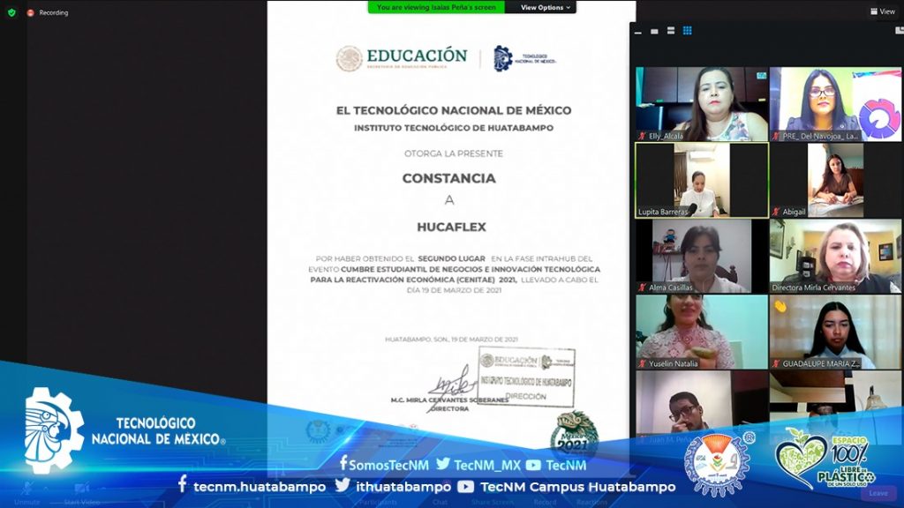Image resolution: width=904 pixels, height=508 pixels.
Task: Click Share Screen in the meeting toolbar
Action: (x=493, y=502)
